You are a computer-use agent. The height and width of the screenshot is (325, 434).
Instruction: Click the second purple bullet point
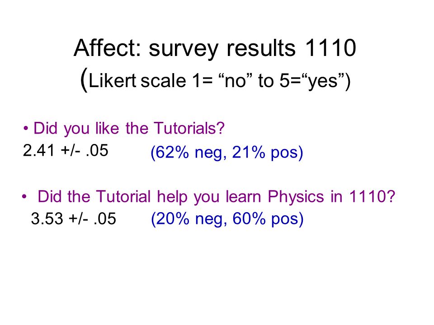click(x=24, y=197)
